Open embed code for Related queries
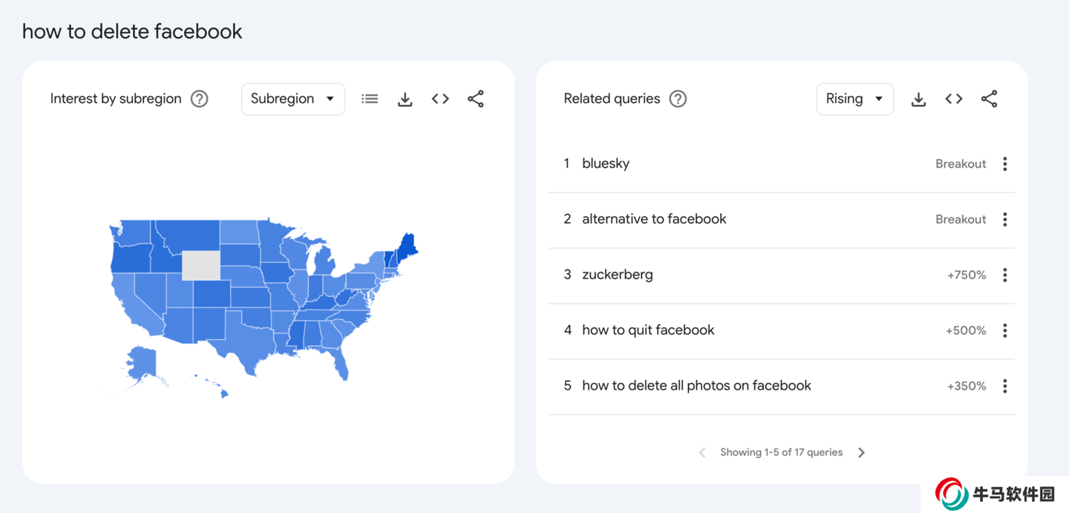The height and width of the screenshot is (513, 1069). (x=954, y=99)
